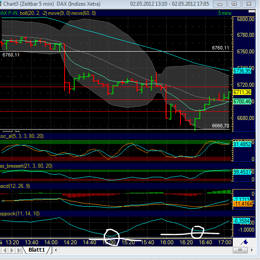Click 'Chart3 (Zeitbar 5 min)' title text
The height and width of the screenshot is (260, 260).
click(x=29, y=4)
